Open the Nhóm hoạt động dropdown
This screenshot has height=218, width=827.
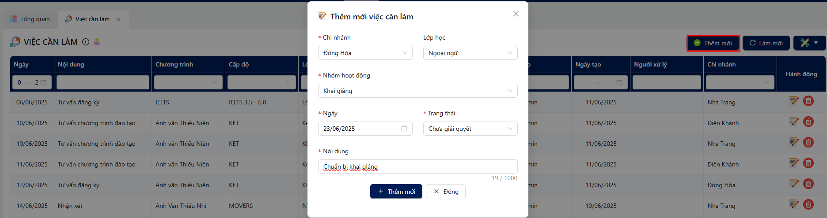tap(418, 91)
